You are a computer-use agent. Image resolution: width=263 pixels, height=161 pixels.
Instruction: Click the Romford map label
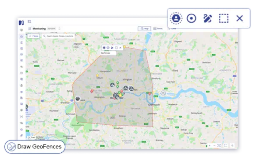pyautogui.click(x=206, y=62)
